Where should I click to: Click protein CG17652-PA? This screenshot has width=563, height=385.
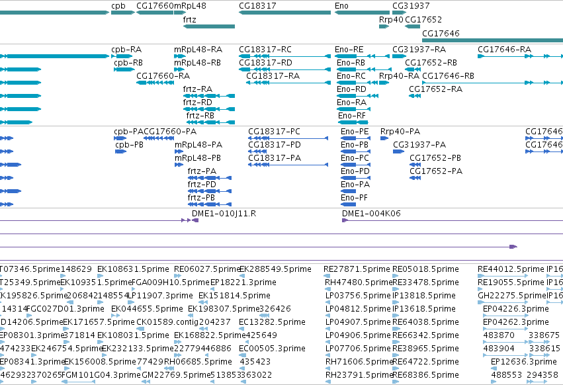coord(436,171)
